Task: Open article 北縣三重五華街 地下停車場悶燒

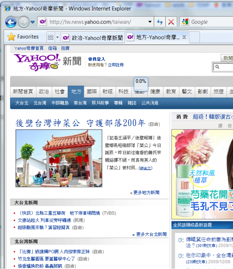Action: pyautogui.click(x=59, y=213)
